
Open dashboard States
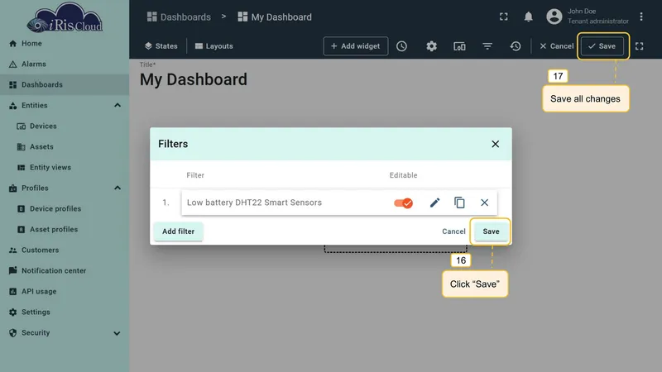pos(161,46)
